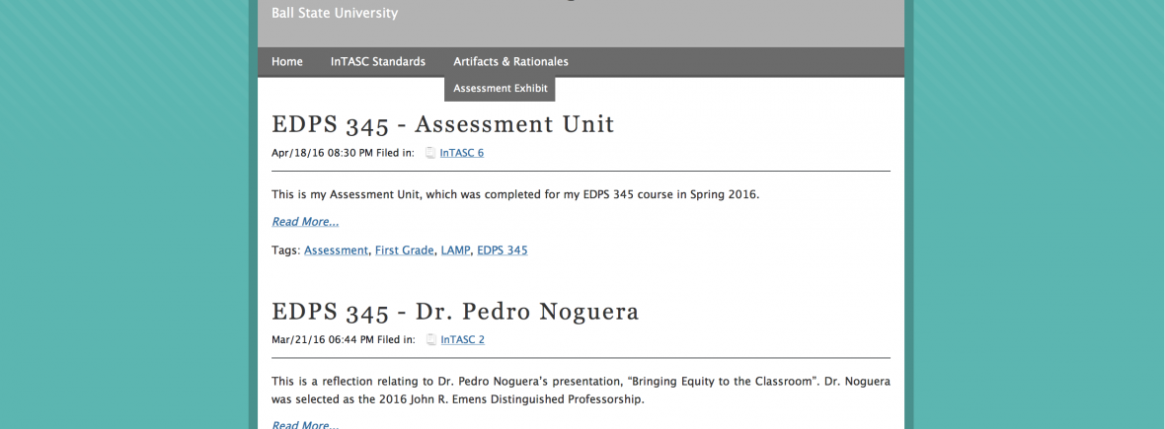Click Read More under the Assessment Unit post
Screen dimensions: 1165x429
[305, 222]
